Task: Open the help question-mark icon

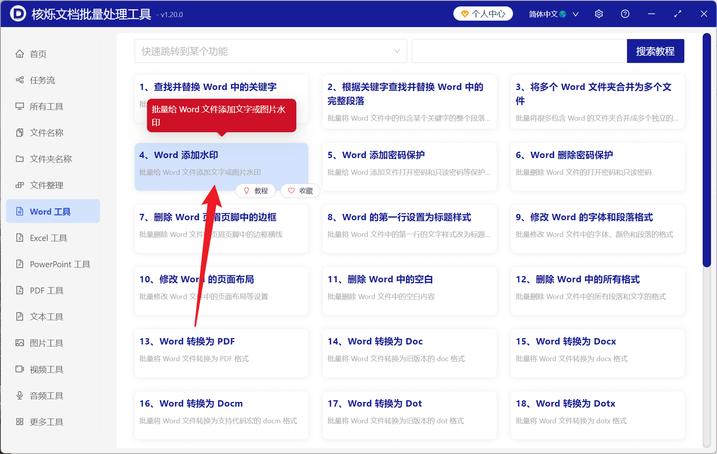Action: tap(625, 14)
